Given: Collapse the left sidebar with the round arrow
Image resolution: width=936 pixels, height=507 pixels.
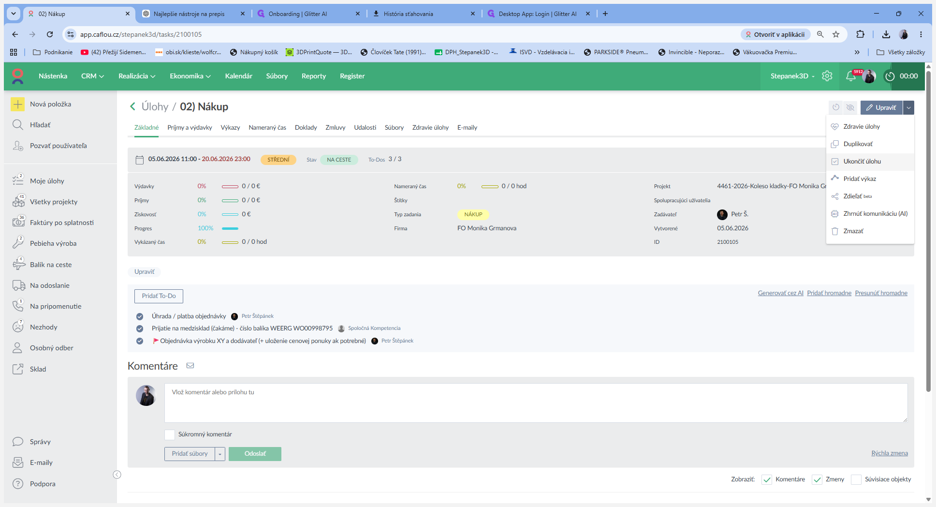Looking at the screenshot, I should (117, 475).
